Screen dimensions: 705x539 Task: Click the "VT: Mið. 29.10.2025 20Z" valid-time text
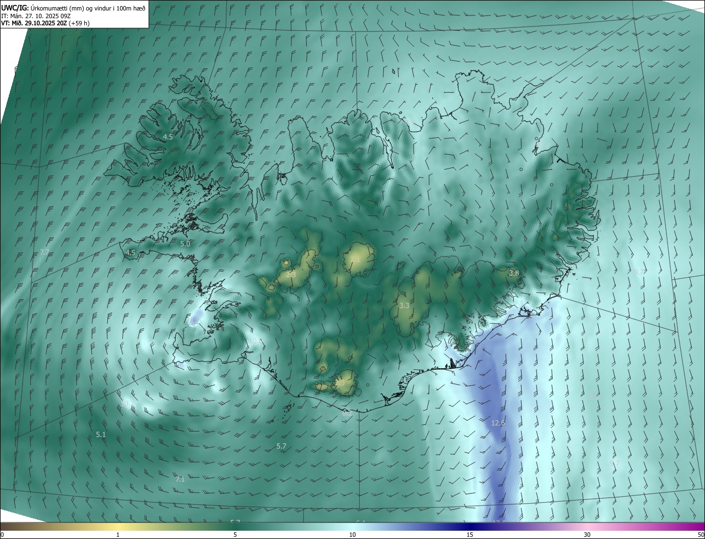coord(34,23)
